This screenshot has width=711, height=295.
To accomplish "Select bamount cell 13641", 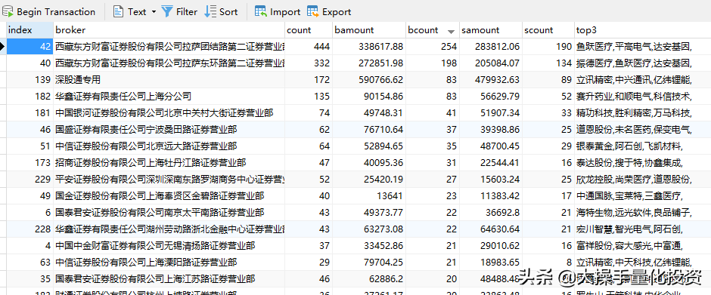I will (x=369, y=196).
